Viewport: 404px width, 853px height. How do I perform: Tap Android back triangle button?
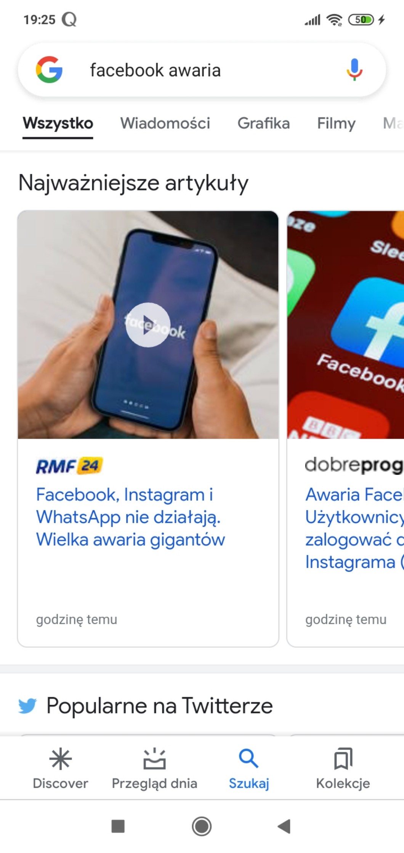point(284,826)
